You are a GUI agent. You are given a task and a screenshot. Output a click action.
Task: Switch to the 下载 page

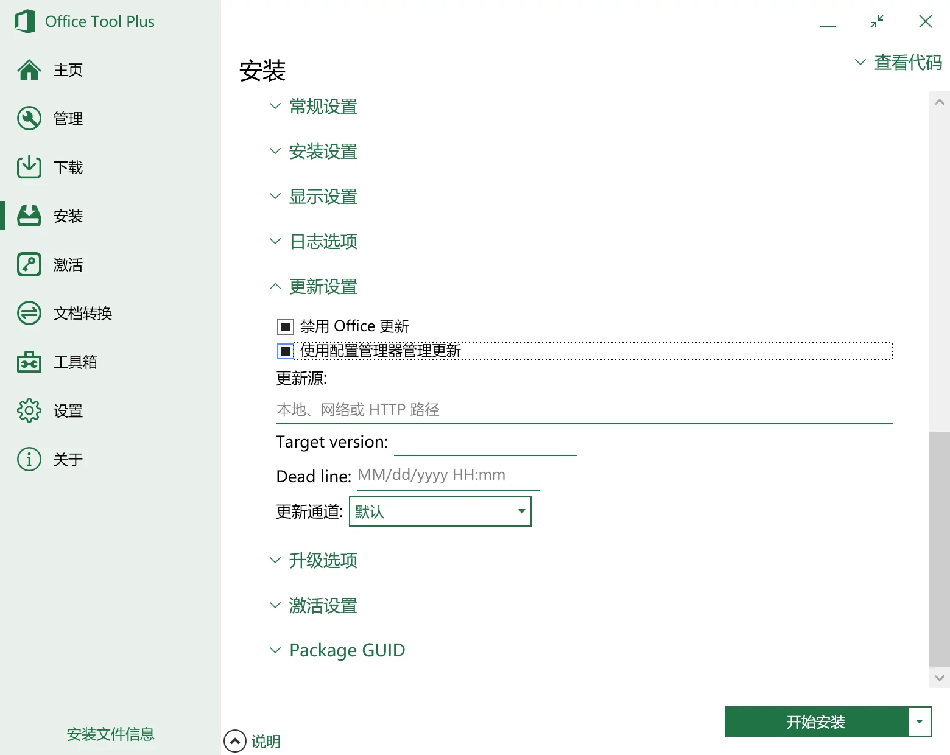click(x=68, y=167)
